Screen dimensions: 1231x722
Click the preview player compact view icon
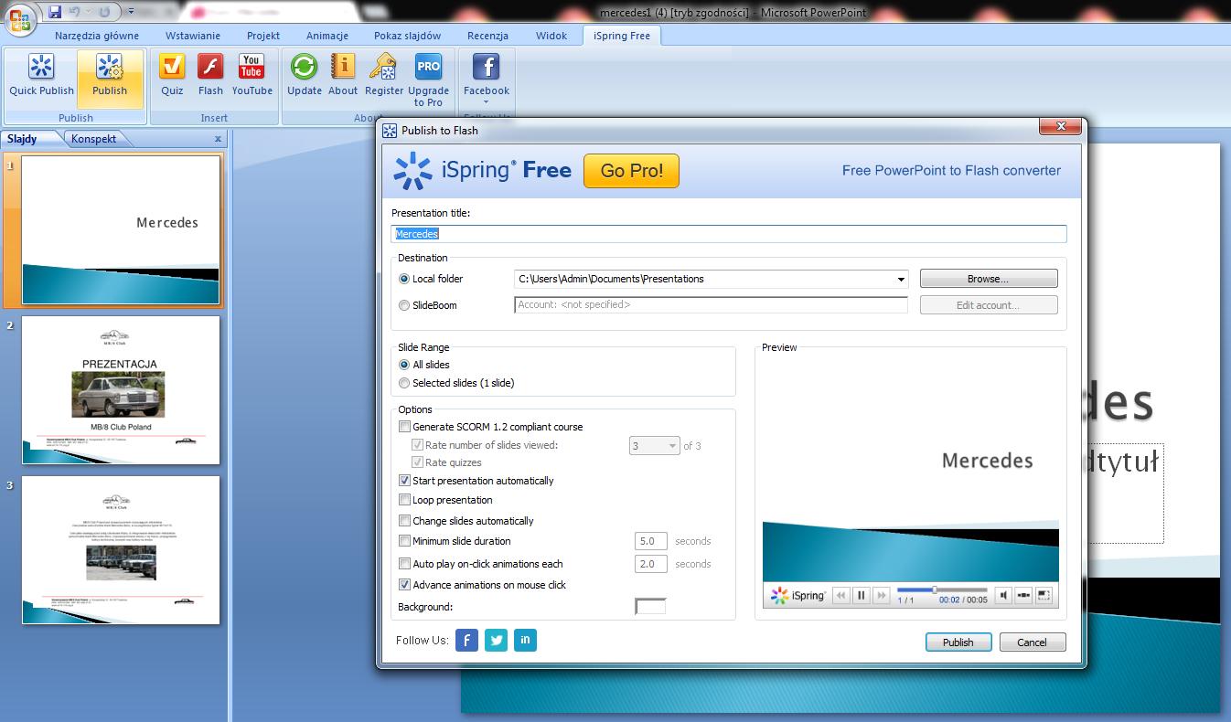click(x=1024, y=596)
